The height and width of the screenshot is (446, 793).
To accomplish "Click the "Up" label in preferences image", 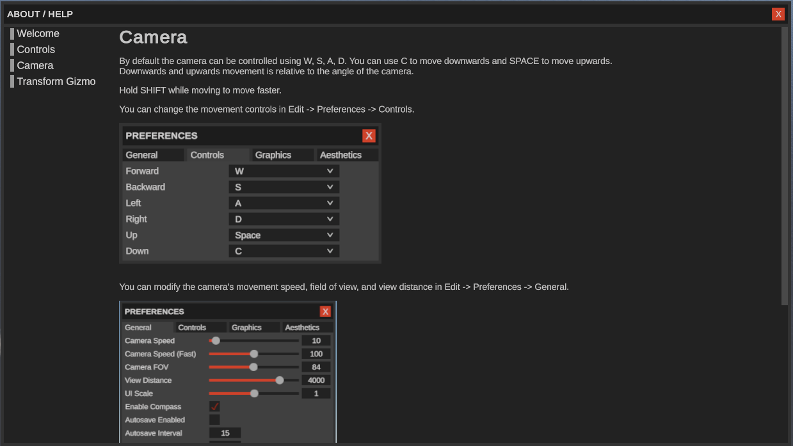I will point(131,235).
